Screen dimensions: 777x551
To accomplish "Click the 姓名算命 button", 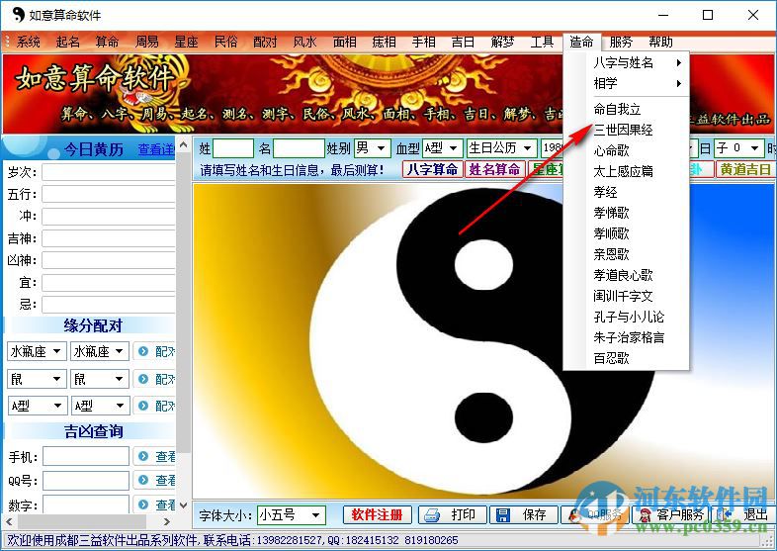I will (x=494, y=169).
